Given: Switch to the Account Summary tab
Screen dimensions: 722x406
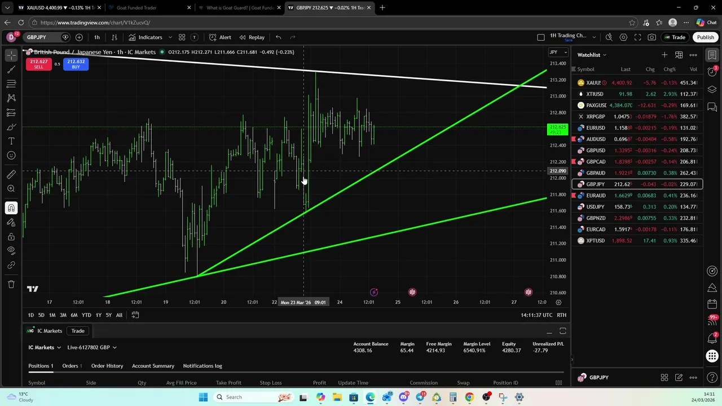Looking at the screenshot, I should click(153, 366).
